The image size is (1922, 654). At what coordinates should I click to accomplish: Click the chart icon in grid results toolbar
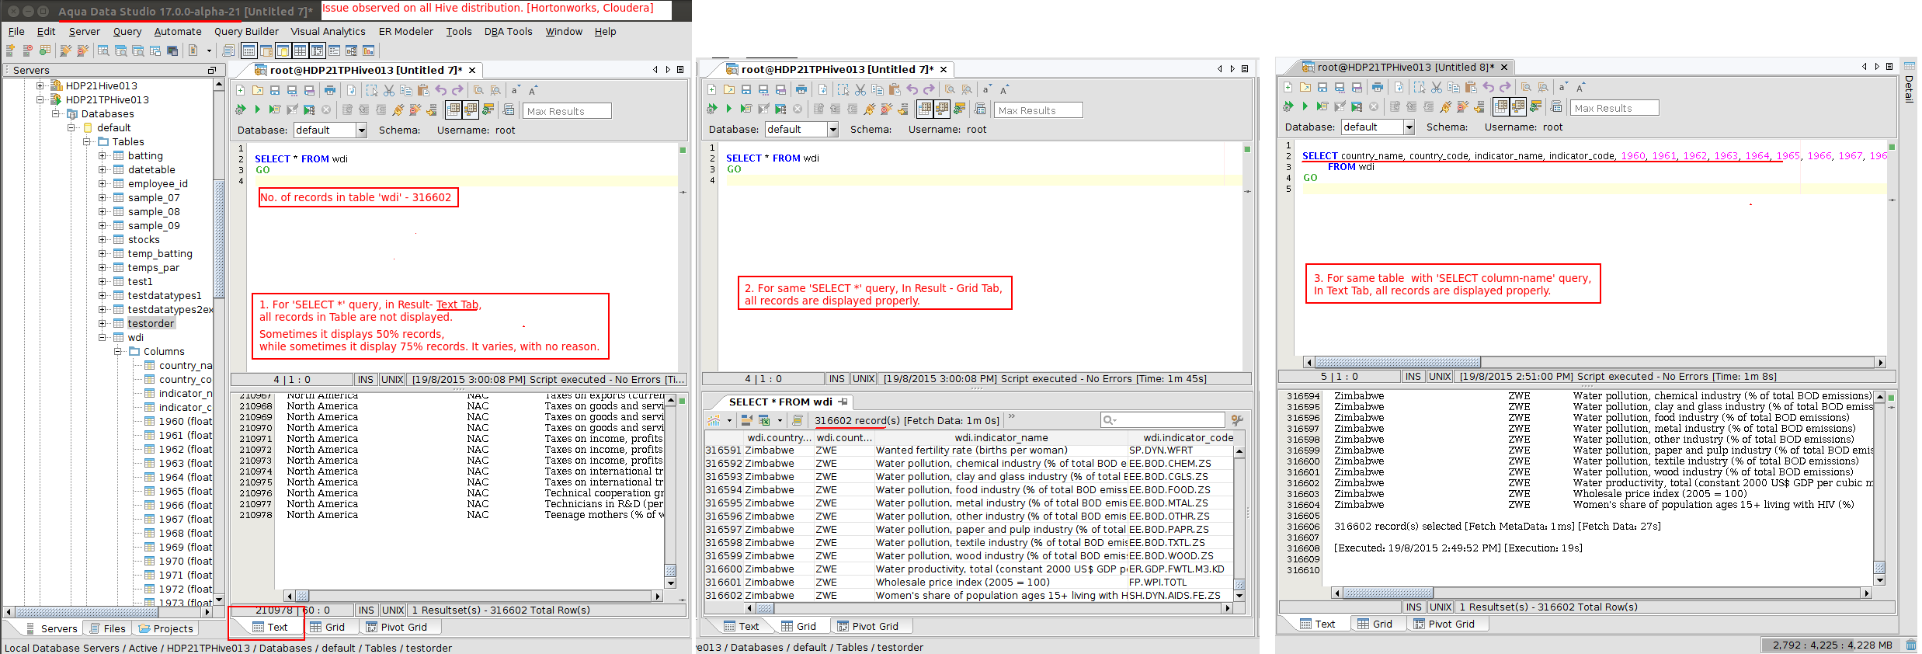coord(714,420)
